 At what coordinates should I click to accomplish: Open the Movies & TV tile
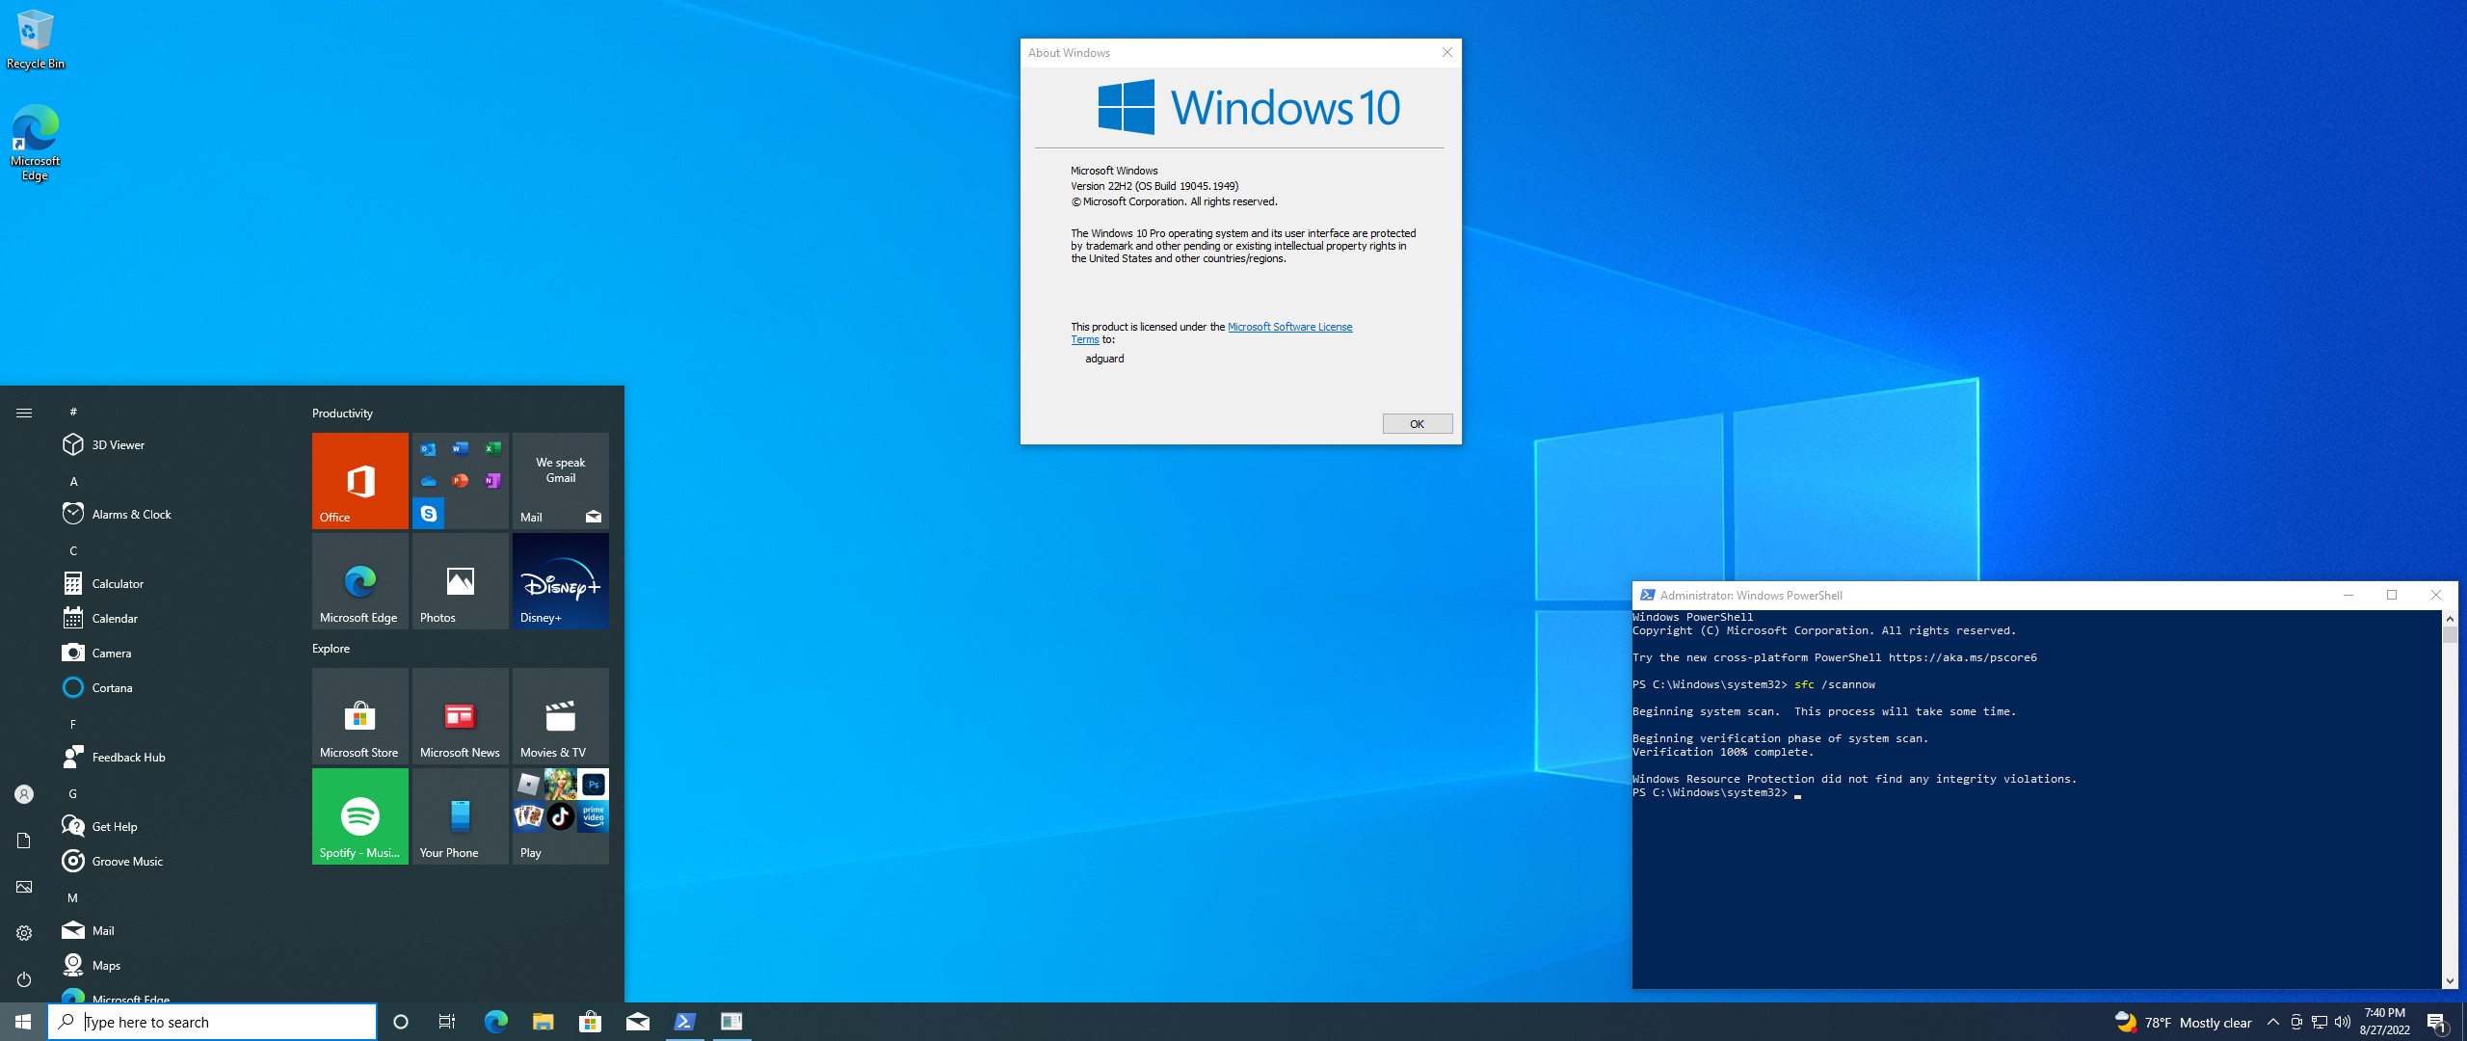pyautogui.click(x=560, y=715)
